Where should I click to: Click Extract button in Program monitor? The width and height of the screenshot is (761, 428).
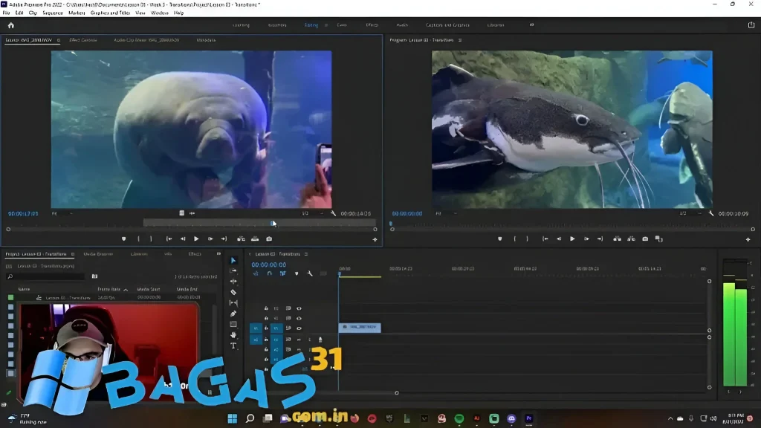click(631, 239)
